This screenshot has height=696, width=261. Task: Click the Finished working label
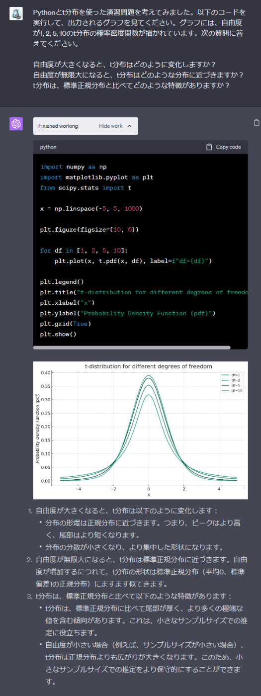pyautogui.click(x=58, y=126)
